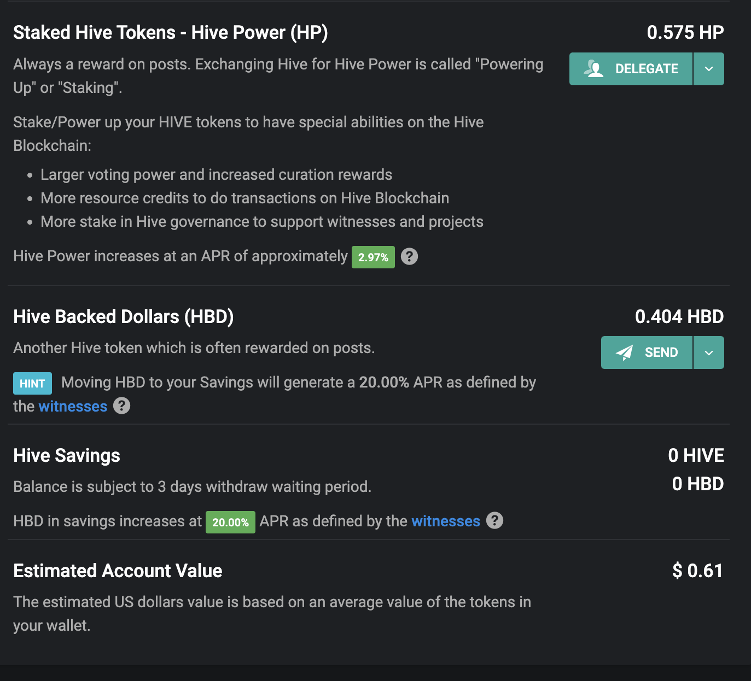This screenshot has height=681, width=751.
Task: Click the 0.404 HBD balance
Action: [679, 316]
